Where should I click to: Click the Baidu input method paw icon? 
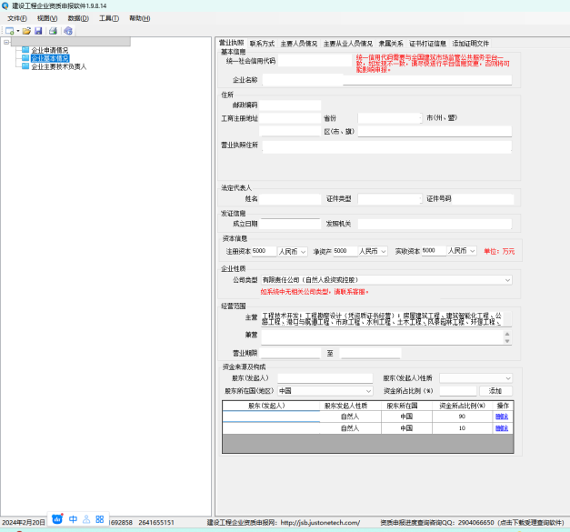pyautogui.click(x=57, y=519)
